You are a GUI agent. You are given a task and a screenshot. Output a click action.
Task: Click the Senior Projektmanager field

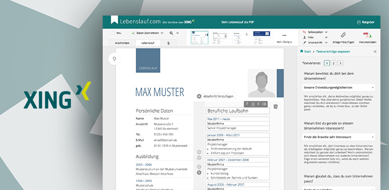[238, 128]
